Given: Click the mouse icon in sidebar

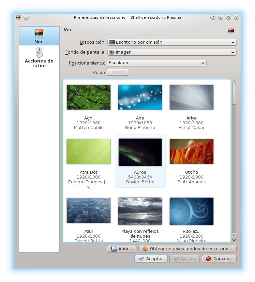Looking at the screenshot, I should [39, 52].
